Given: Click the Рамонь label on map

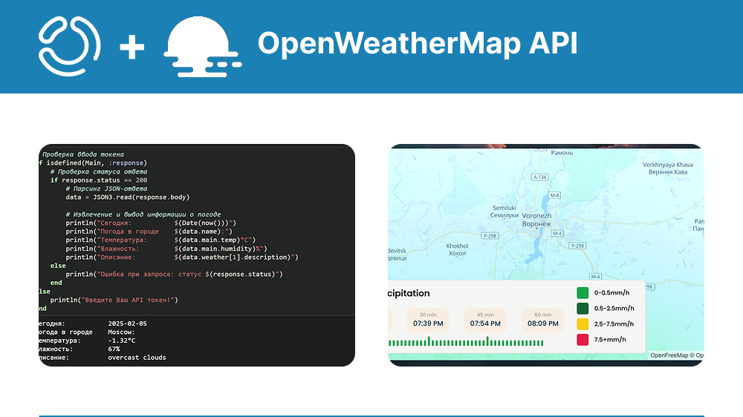Looking at the screenshot, I should [x=562, y=153].
